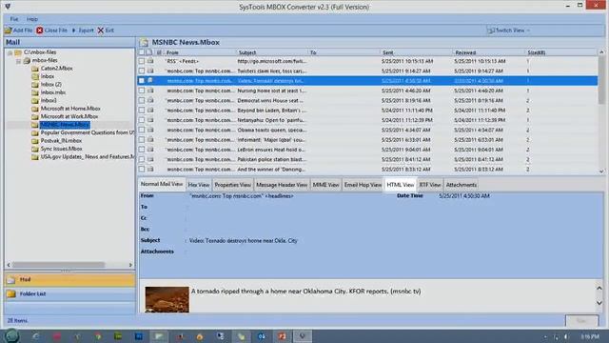Open the Help menu
609x343 pixels.
[x=31, y=19]
